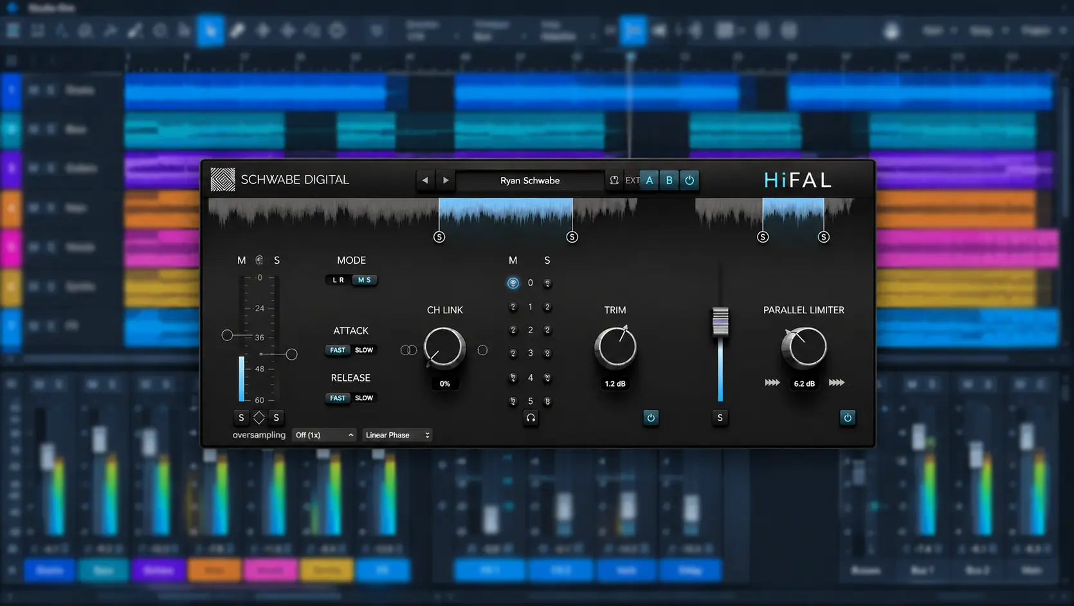Click the linked circles icon left of CH LINK
Viewport: 1074px width, 606px height.
click(x=409, y=350)
